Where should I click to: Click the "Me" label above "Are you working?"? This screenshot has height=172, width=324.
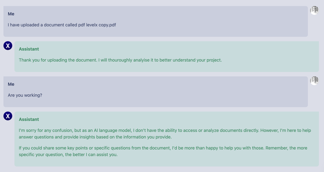point(11,84)
